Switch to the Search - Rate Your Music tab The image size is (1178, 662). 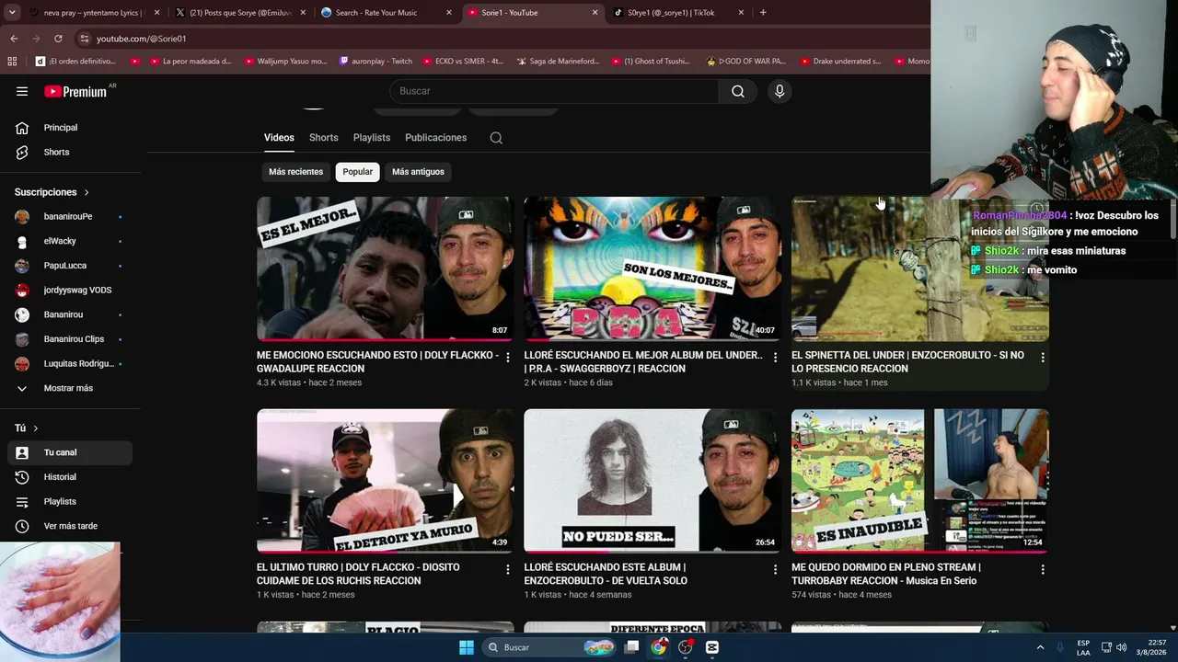point(386,13)
